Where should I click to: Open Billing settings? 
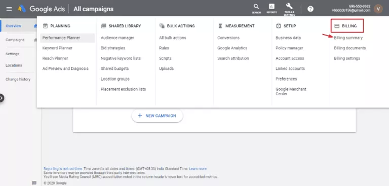[347, 58]
